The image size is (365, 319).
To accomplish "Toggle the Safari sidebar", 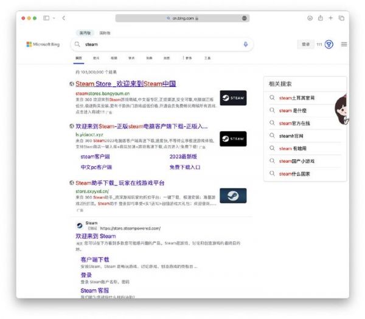I will pyautogui.click(x=46, y=18).
